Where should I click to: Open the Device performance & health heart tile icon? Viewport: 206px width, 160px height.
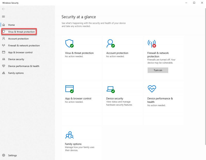click(152, 89)
